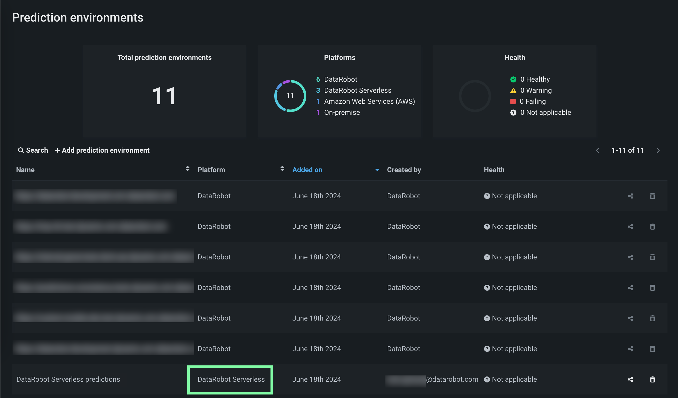The image size is (678, 398).
Task: Click trash icon for DataRobot Serverless predictions
Action: click(x=652, y=379)
